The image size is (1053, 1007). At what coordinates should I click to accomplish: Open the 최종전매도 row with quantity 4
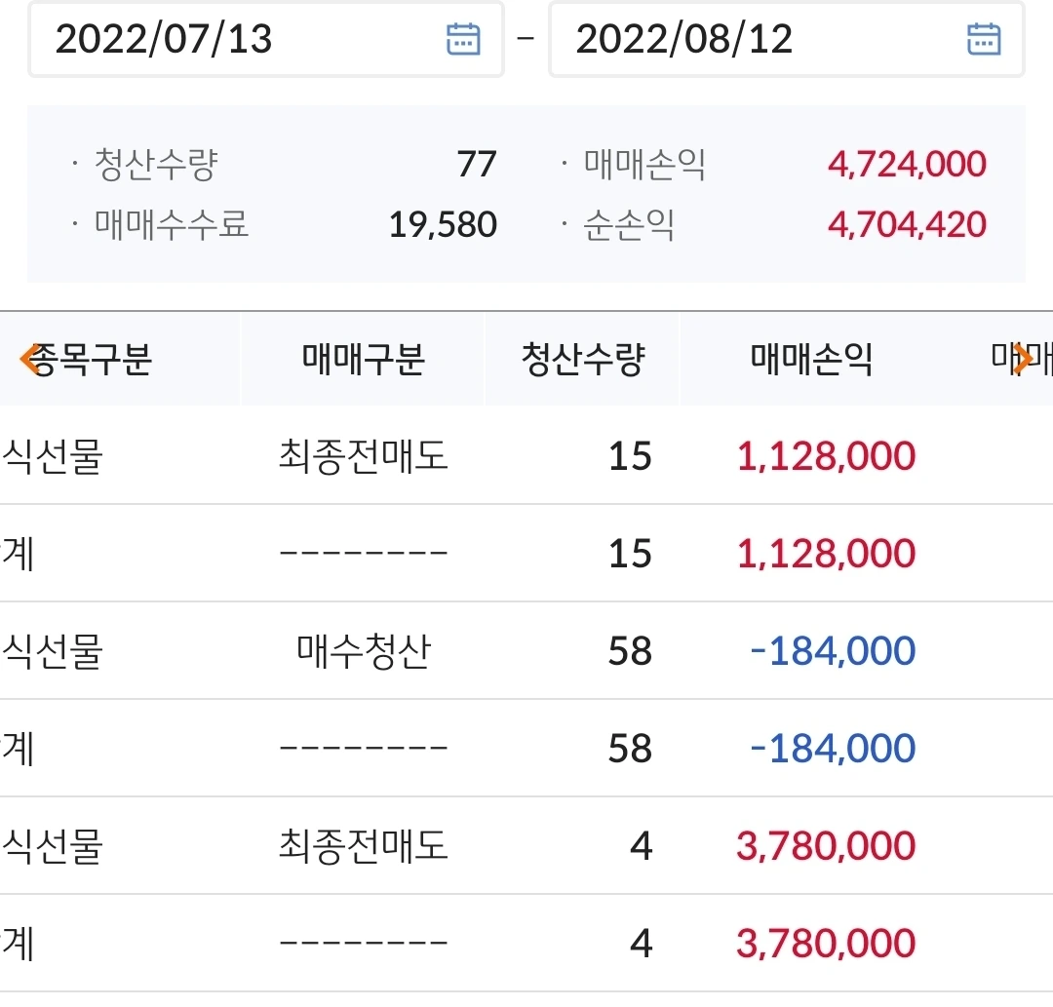526,845
